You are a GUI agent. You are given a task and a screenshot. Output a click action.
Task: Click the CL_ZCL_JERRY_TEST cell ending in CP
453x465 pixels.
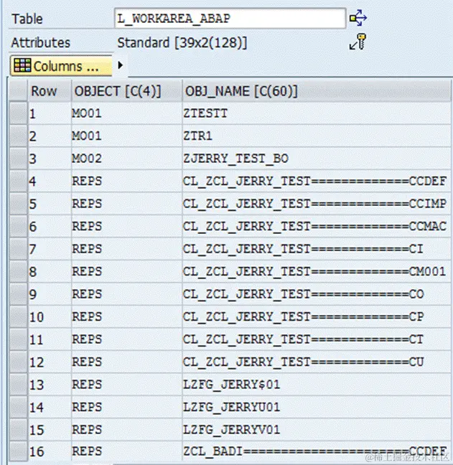click(x=317, y=316)
